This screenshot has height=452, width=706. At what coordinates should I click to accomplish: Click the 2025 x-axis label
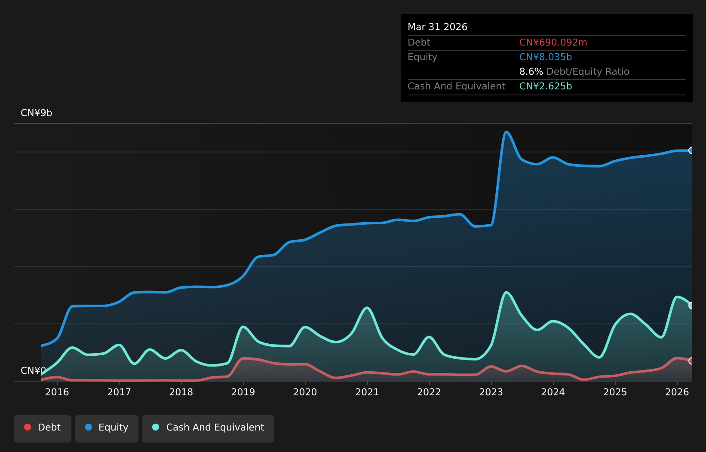point(615,392)
